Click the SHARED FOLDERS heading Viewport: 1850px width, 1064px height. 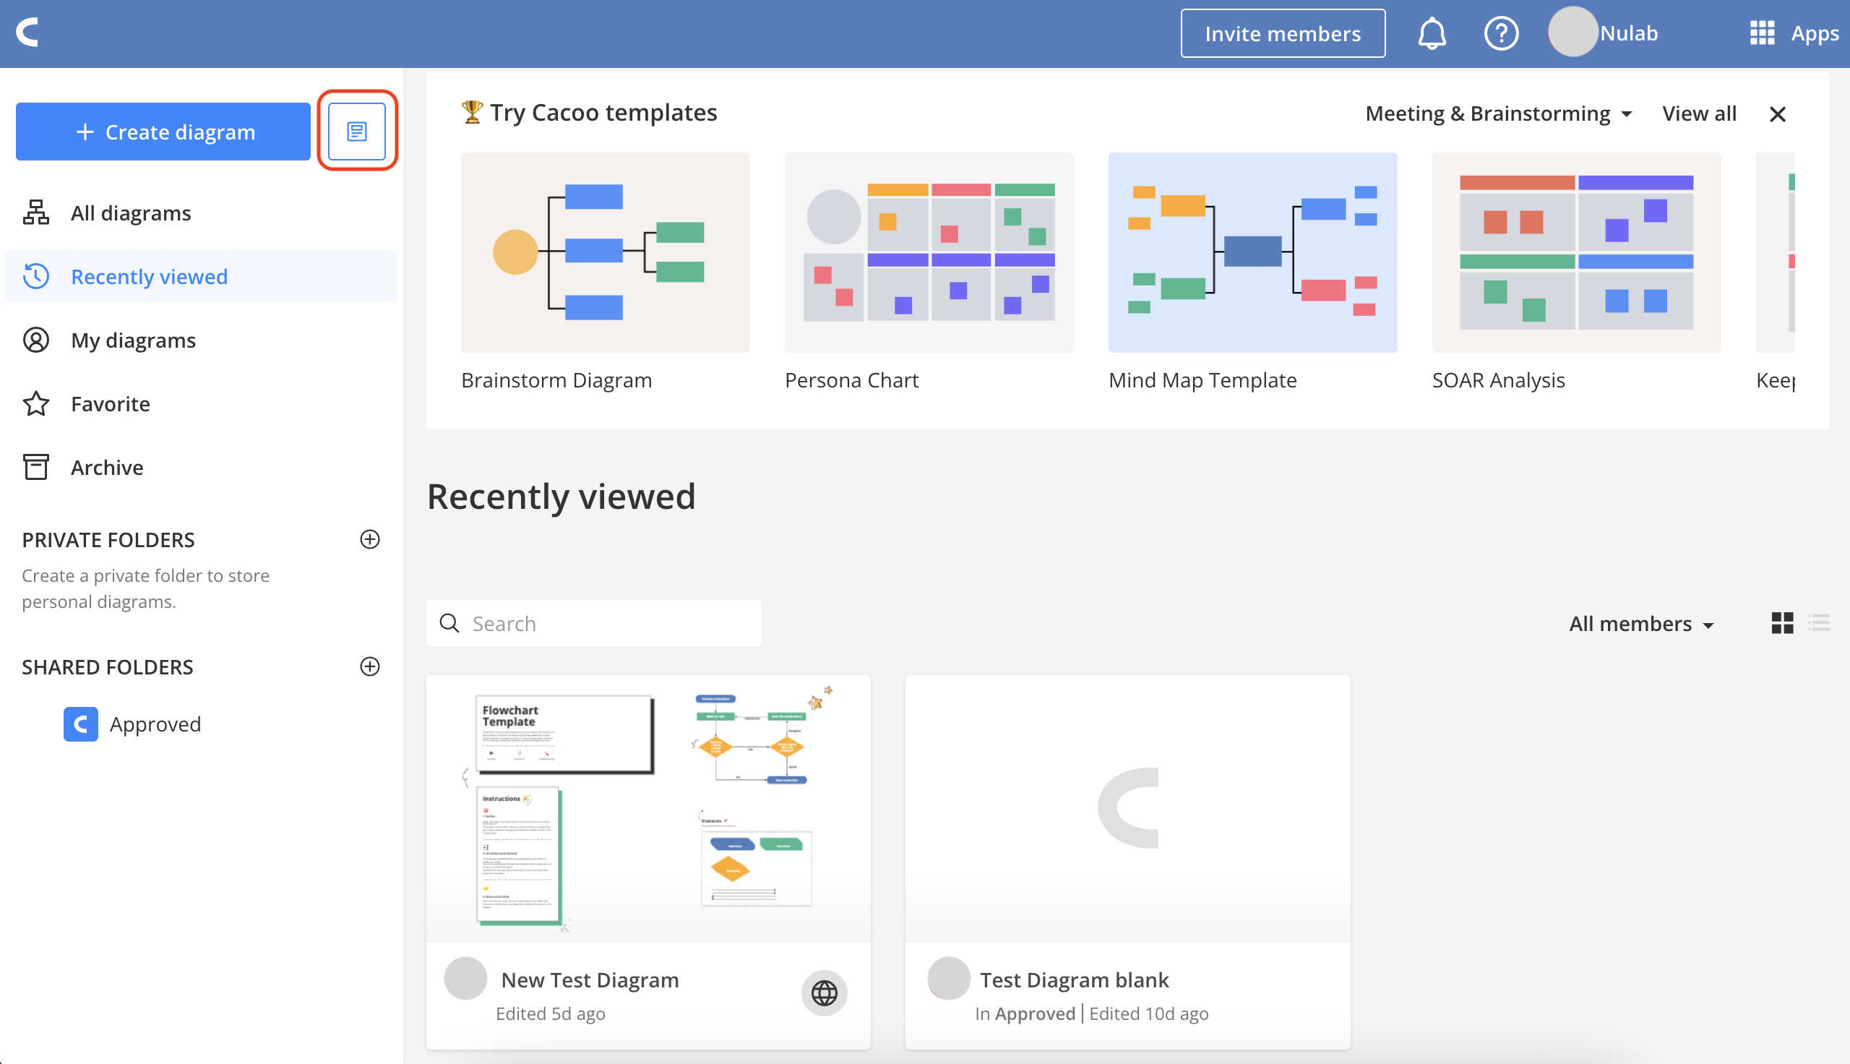[x=108, y=666]
